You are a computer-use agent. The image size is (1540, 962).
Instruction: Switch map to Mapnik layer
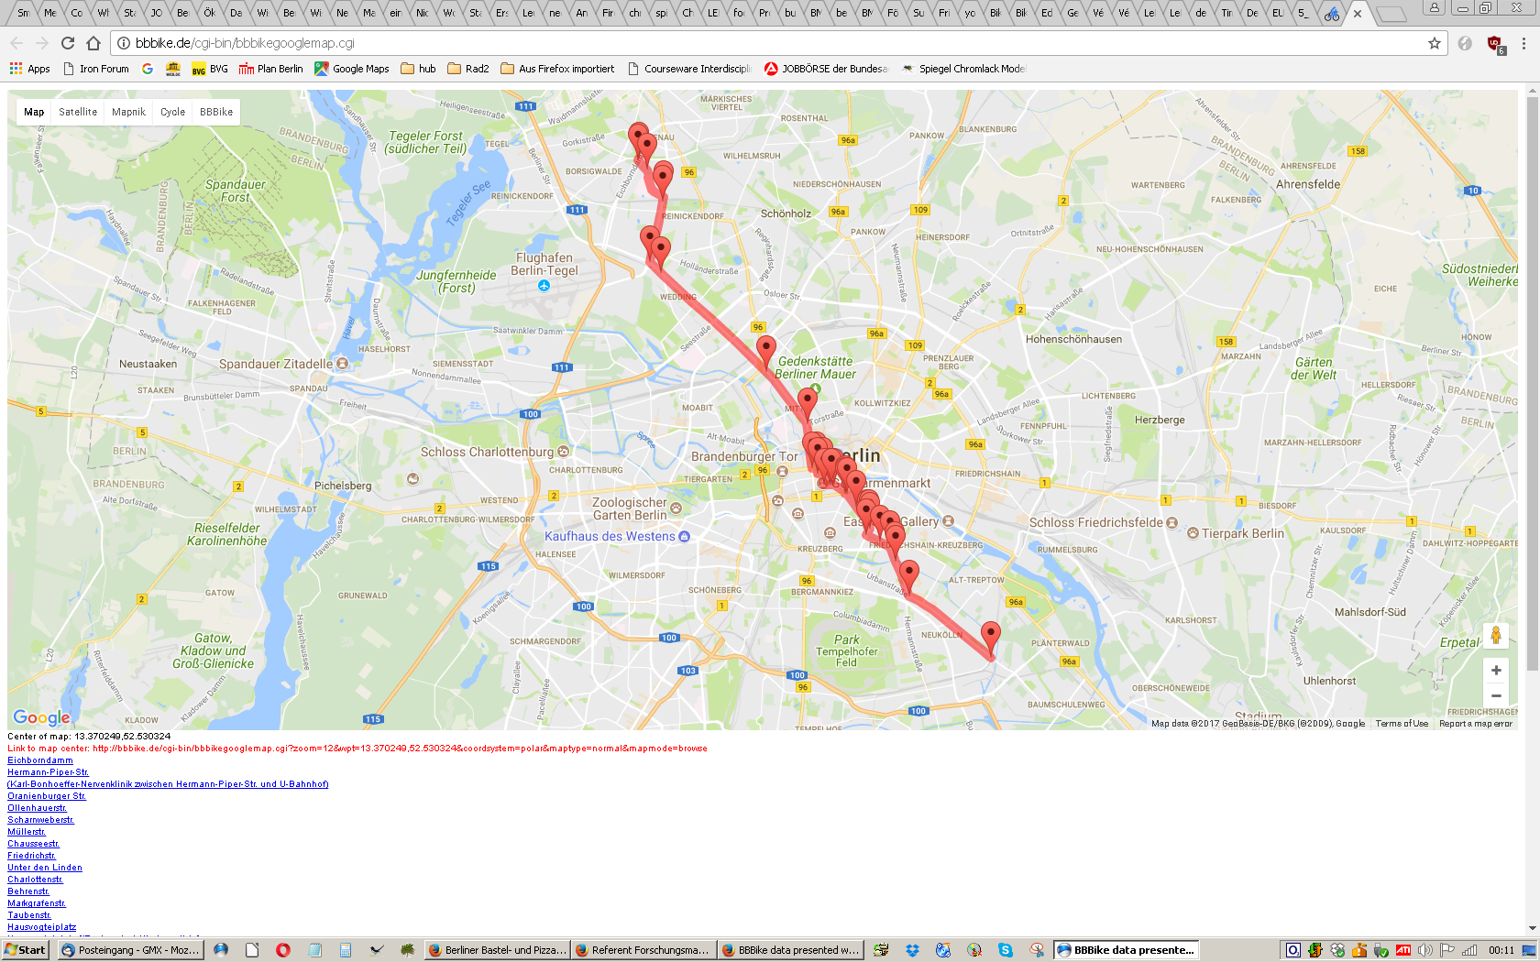click(x=128, y=112)
